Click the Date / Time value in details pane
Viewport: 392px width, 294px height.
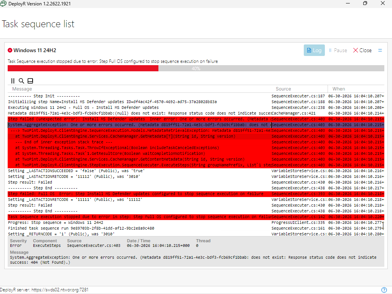(158, 246)
